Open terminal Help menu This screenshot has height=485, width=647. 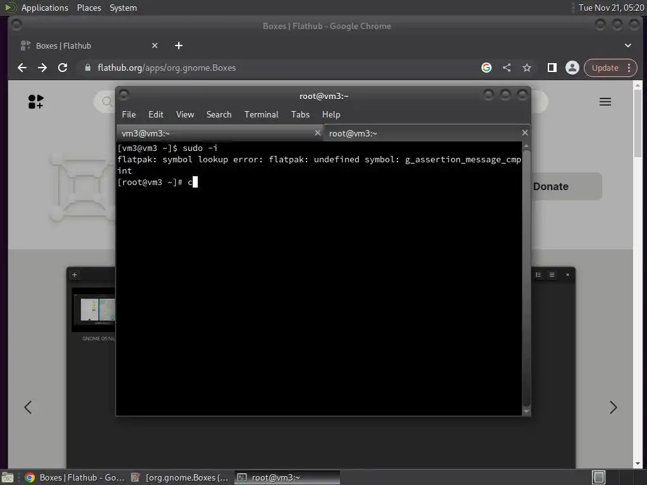[331, 115]
